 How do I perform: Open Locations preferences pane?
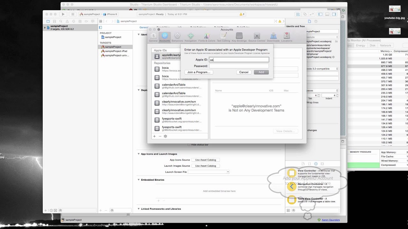pyautogui.click(x=287, y=37)
